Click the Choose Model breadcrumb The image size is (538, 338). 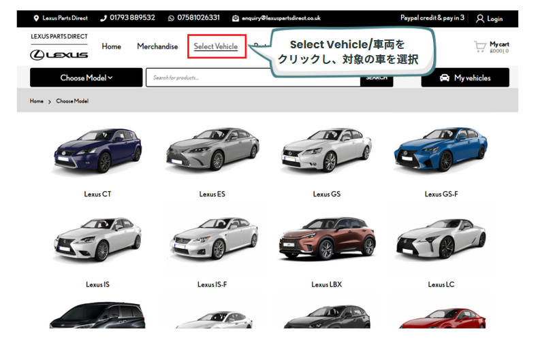tap(72, 101)
